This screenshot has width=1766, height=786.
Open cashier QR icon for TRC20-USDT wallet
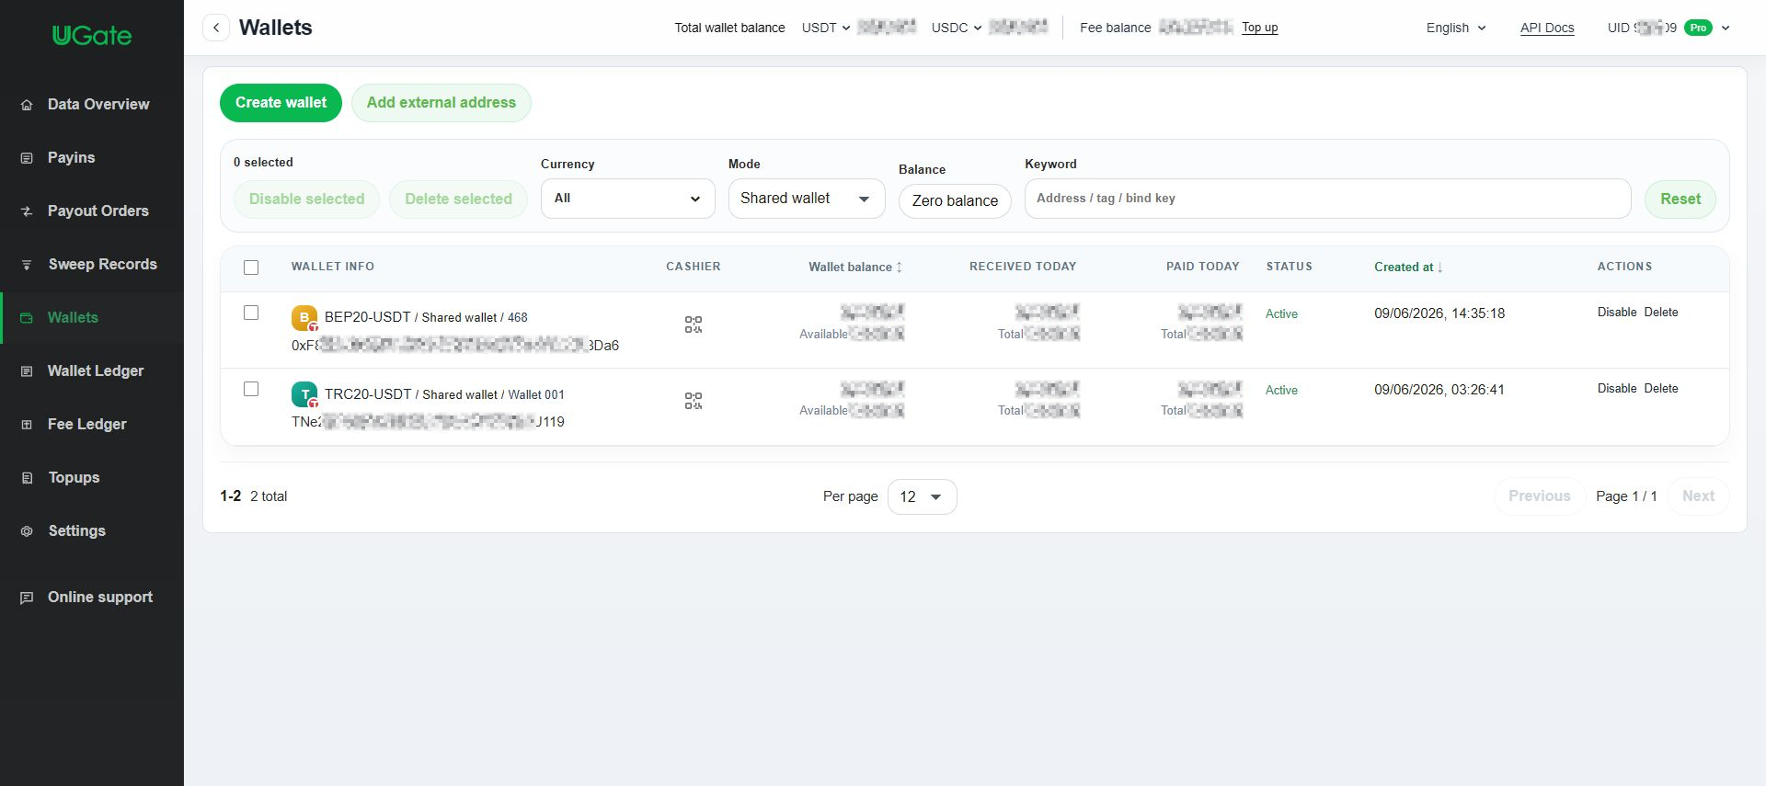coord(694,401)
